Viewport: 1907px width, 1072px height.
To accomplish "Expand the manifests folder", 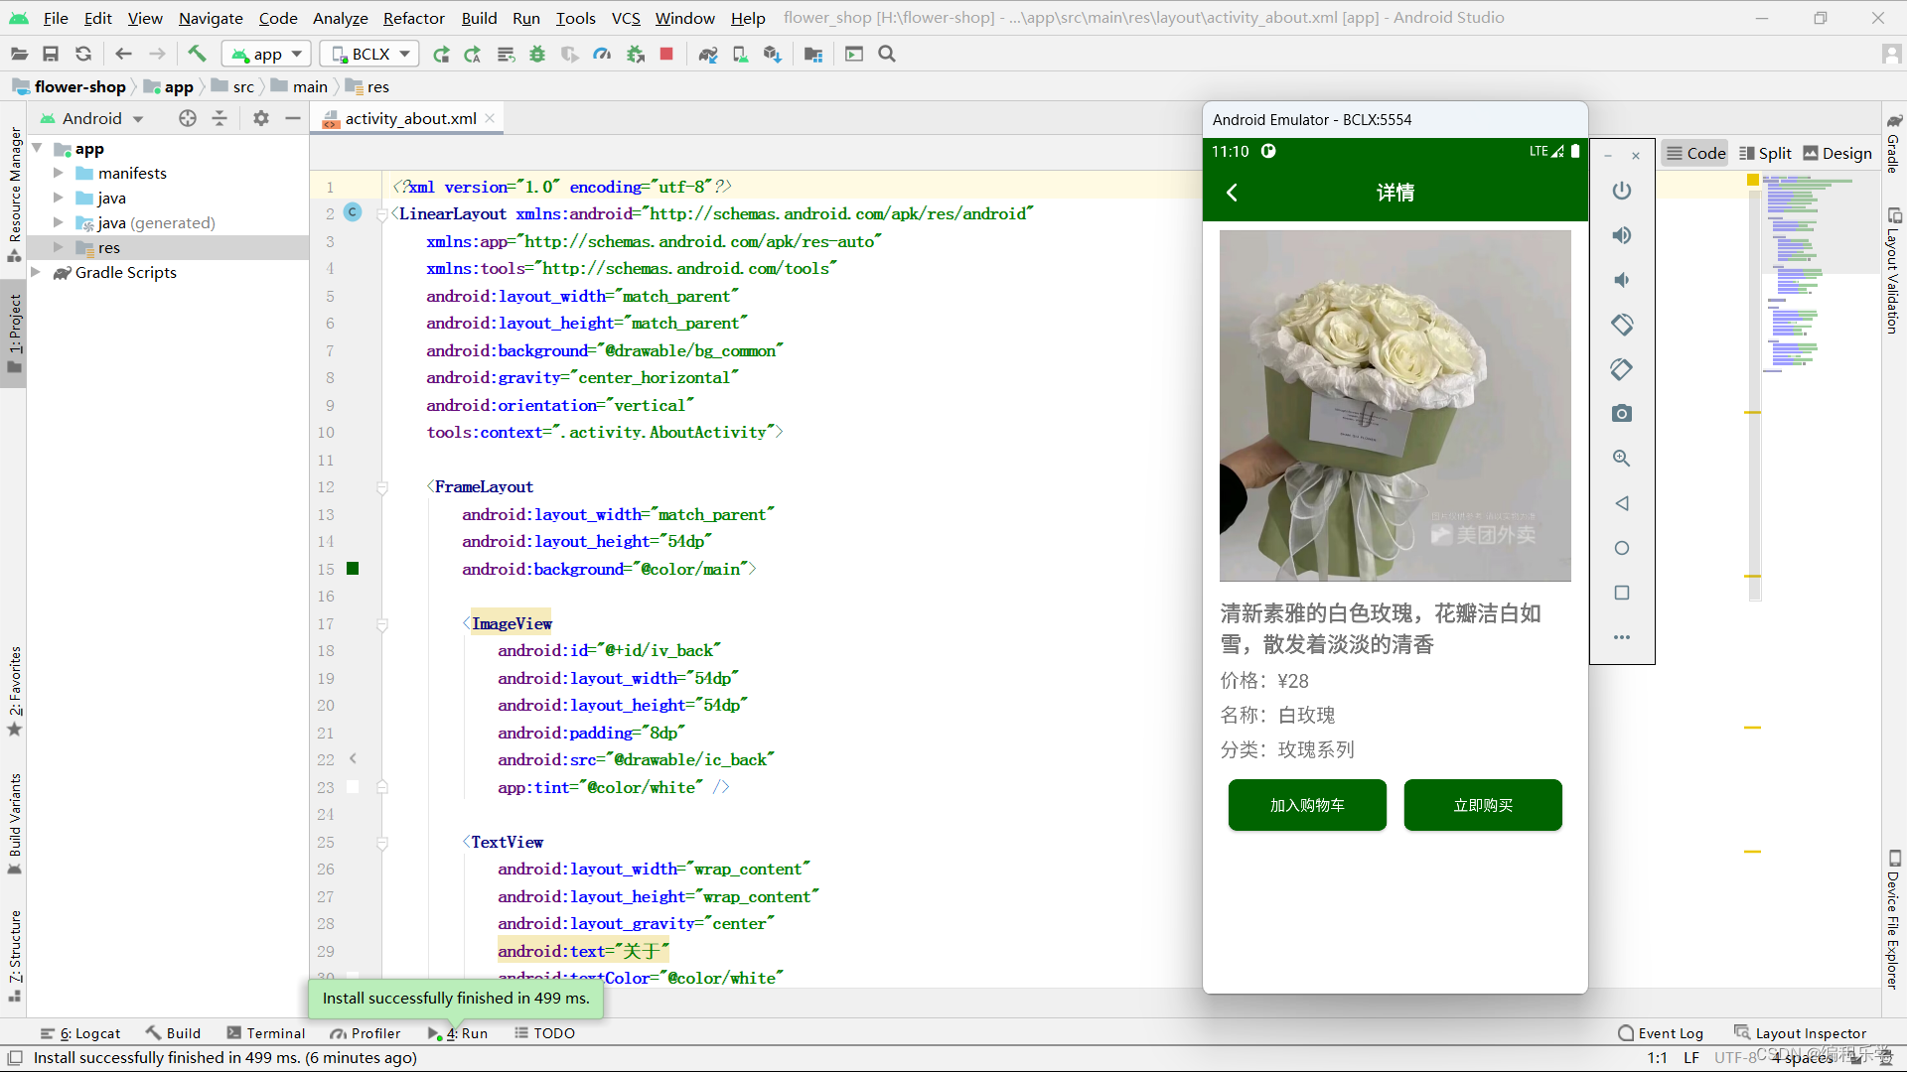I will coord(58,173).
